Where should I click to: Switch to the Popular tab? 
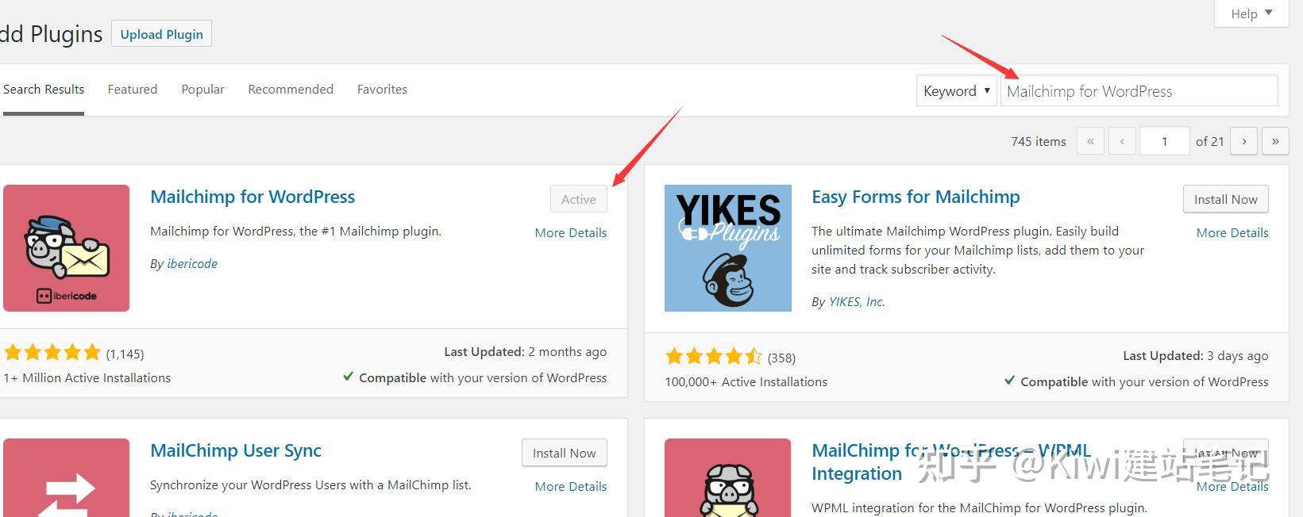202,89
